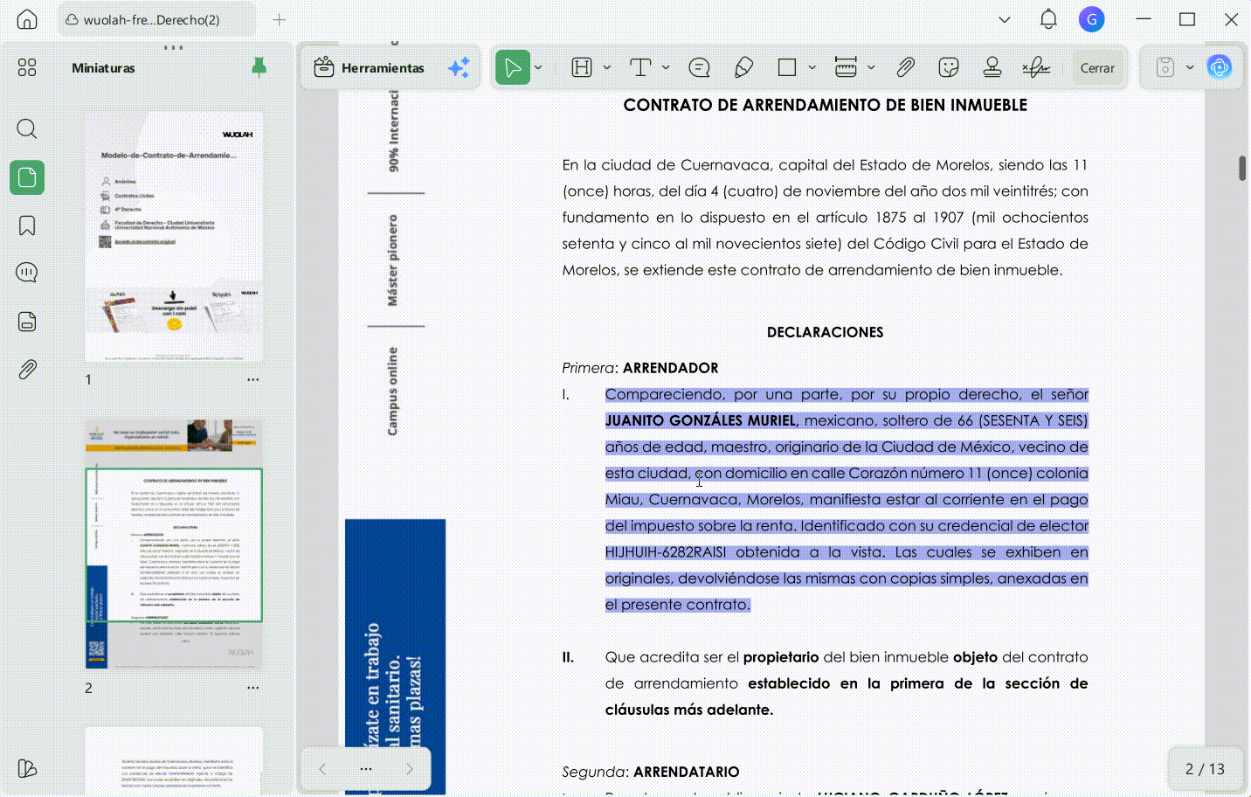Open the bookmarks sidebar icon
The height and width of the screenshot is (797, 1251).
point(27,225)
